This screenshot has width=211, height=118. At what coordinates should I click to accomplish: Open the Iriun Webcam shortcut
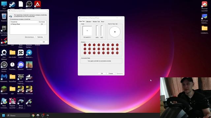click(4, 55)
